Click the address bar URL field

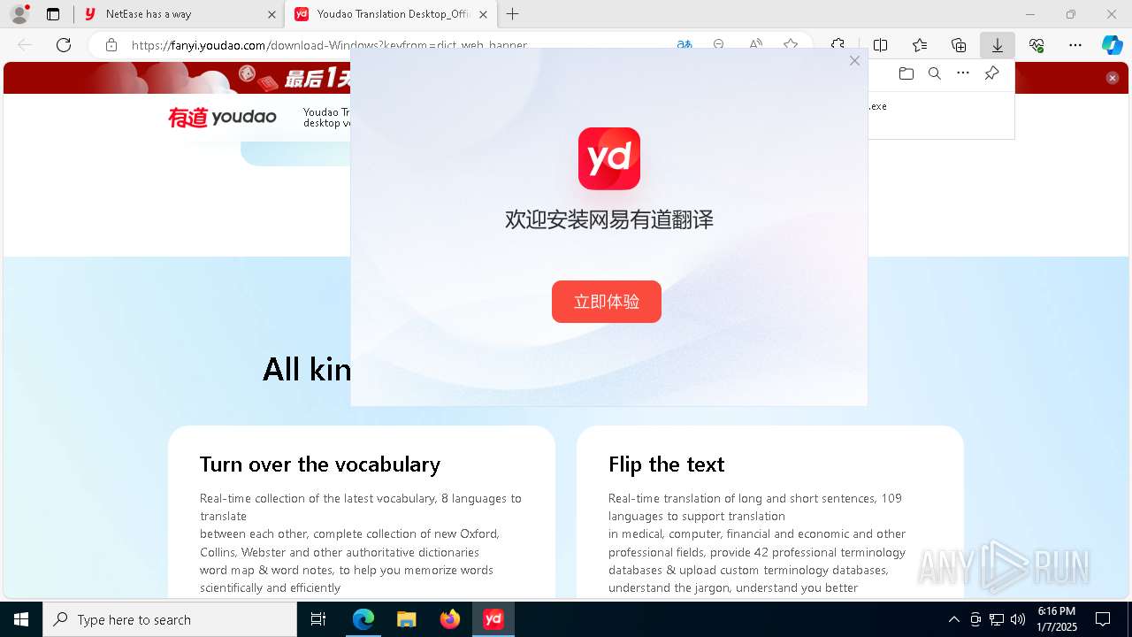point(329,45)
